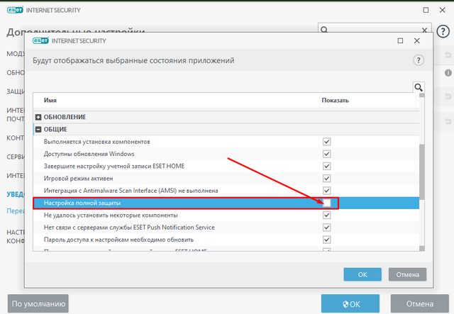Screen dimensions: 454x314
Task: Select "Пароль доступа к настройкам необходимо обновить" row
Action: [x=226, y=240]
